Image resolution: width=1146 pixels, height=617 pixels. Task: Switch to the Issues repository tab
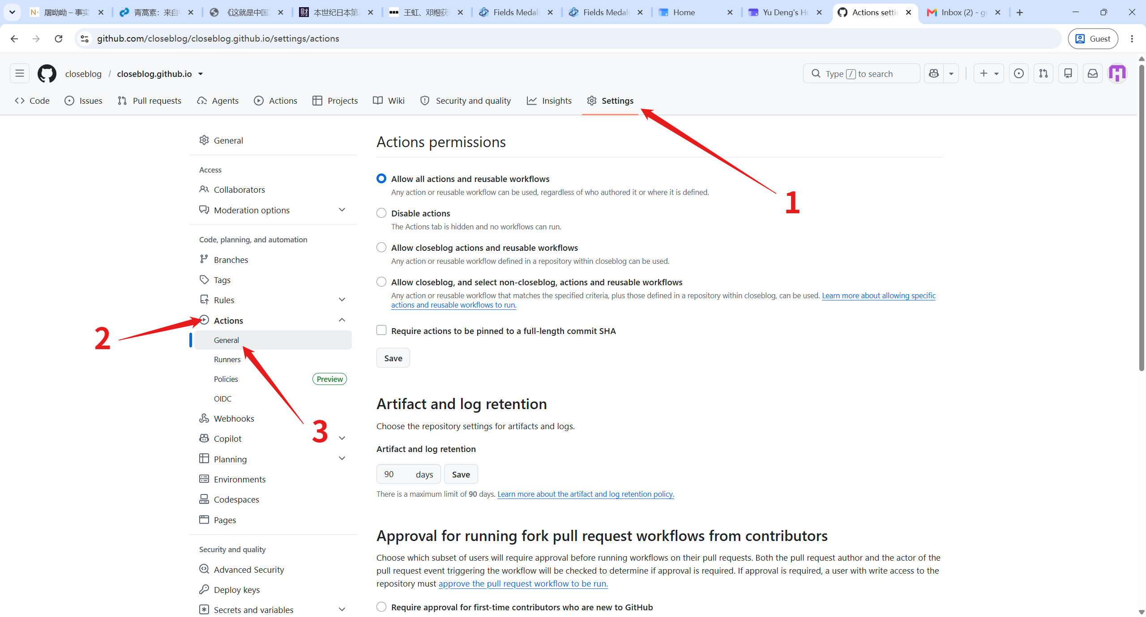83,101
